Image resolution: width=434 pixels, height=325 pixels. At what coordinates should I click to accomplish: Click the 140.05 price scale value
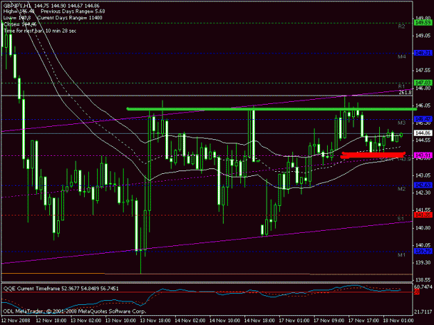(x=423, y=245)
